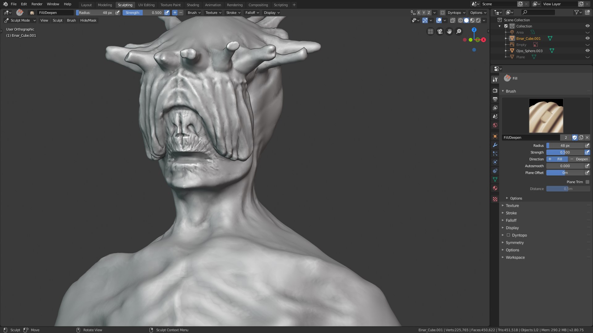
Task: Enable the Dyntopo checkbox in sidebar
Action: 508,235
